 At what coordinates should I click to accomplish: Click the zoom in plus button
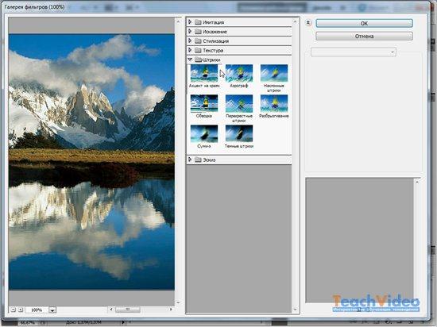[x=21, y=310]
